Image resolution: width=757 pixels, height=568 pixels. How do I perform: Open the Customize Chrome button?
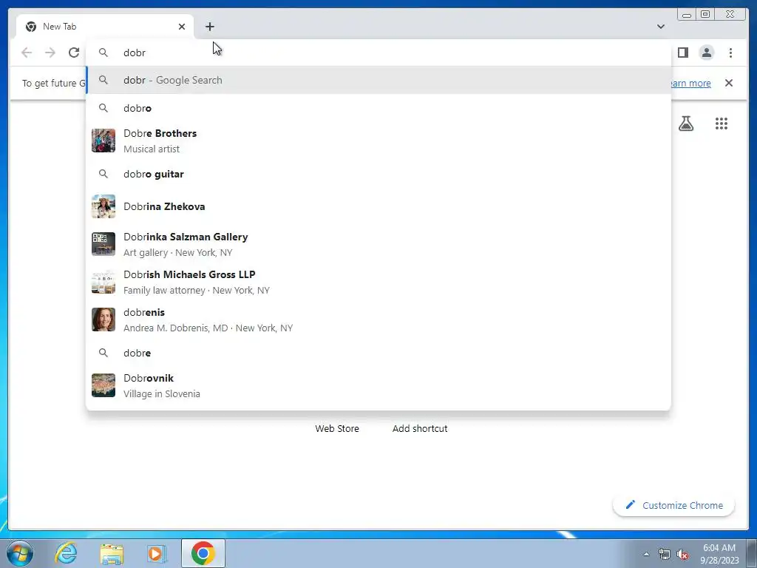[673, 505]
